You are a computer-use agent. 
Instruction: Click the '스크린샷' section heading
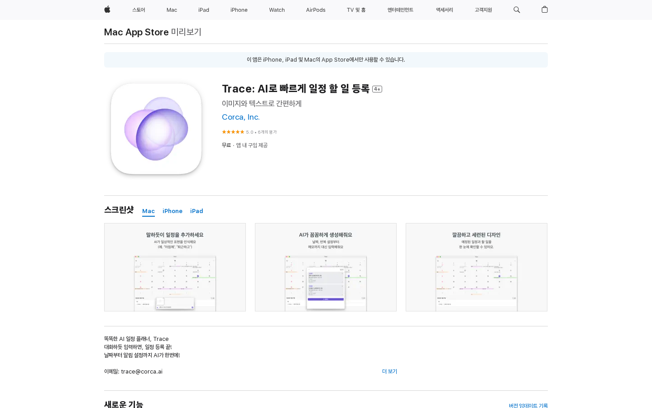119,210
